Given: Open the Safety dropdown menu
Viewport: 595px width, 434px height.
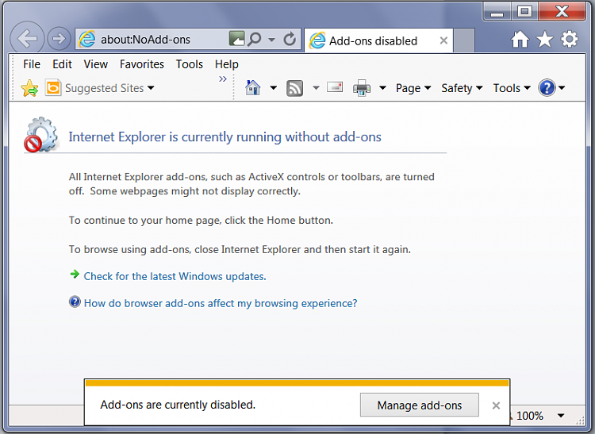Looking at the screenshot, I should [x=462, y=88].
